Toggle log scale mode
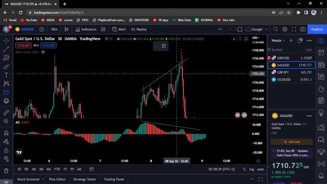The width and height of the screenshot is (327, 184). (252, 169)
